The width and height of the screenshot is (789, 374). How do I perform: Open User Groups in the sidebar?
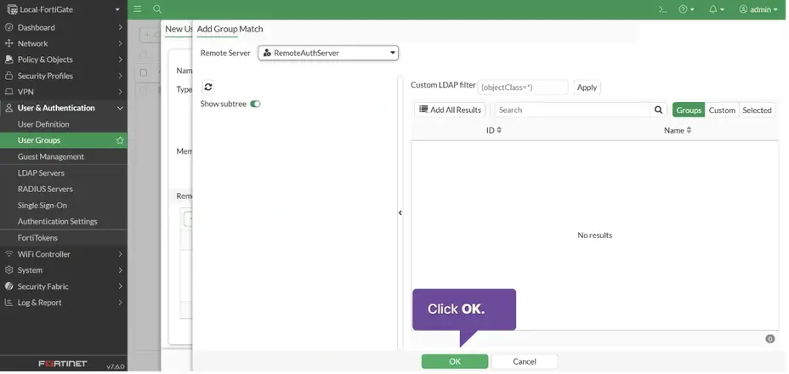[x=64, y=140]
